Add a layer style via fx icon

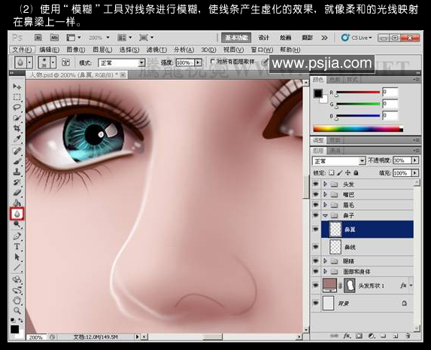click(347, 336)
